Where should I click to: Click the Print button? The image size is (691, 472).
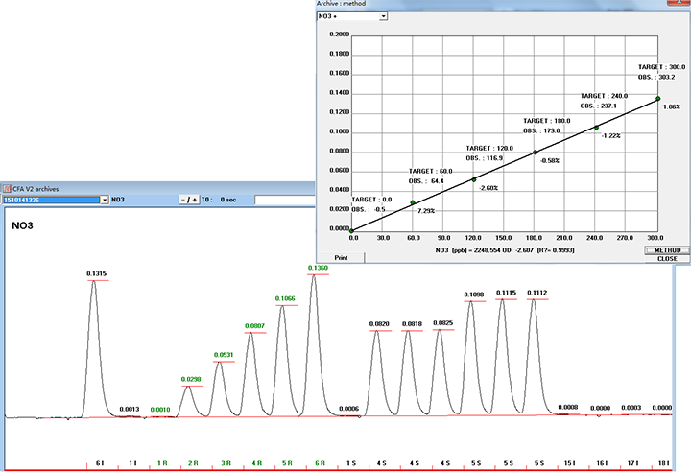(341, 257)
